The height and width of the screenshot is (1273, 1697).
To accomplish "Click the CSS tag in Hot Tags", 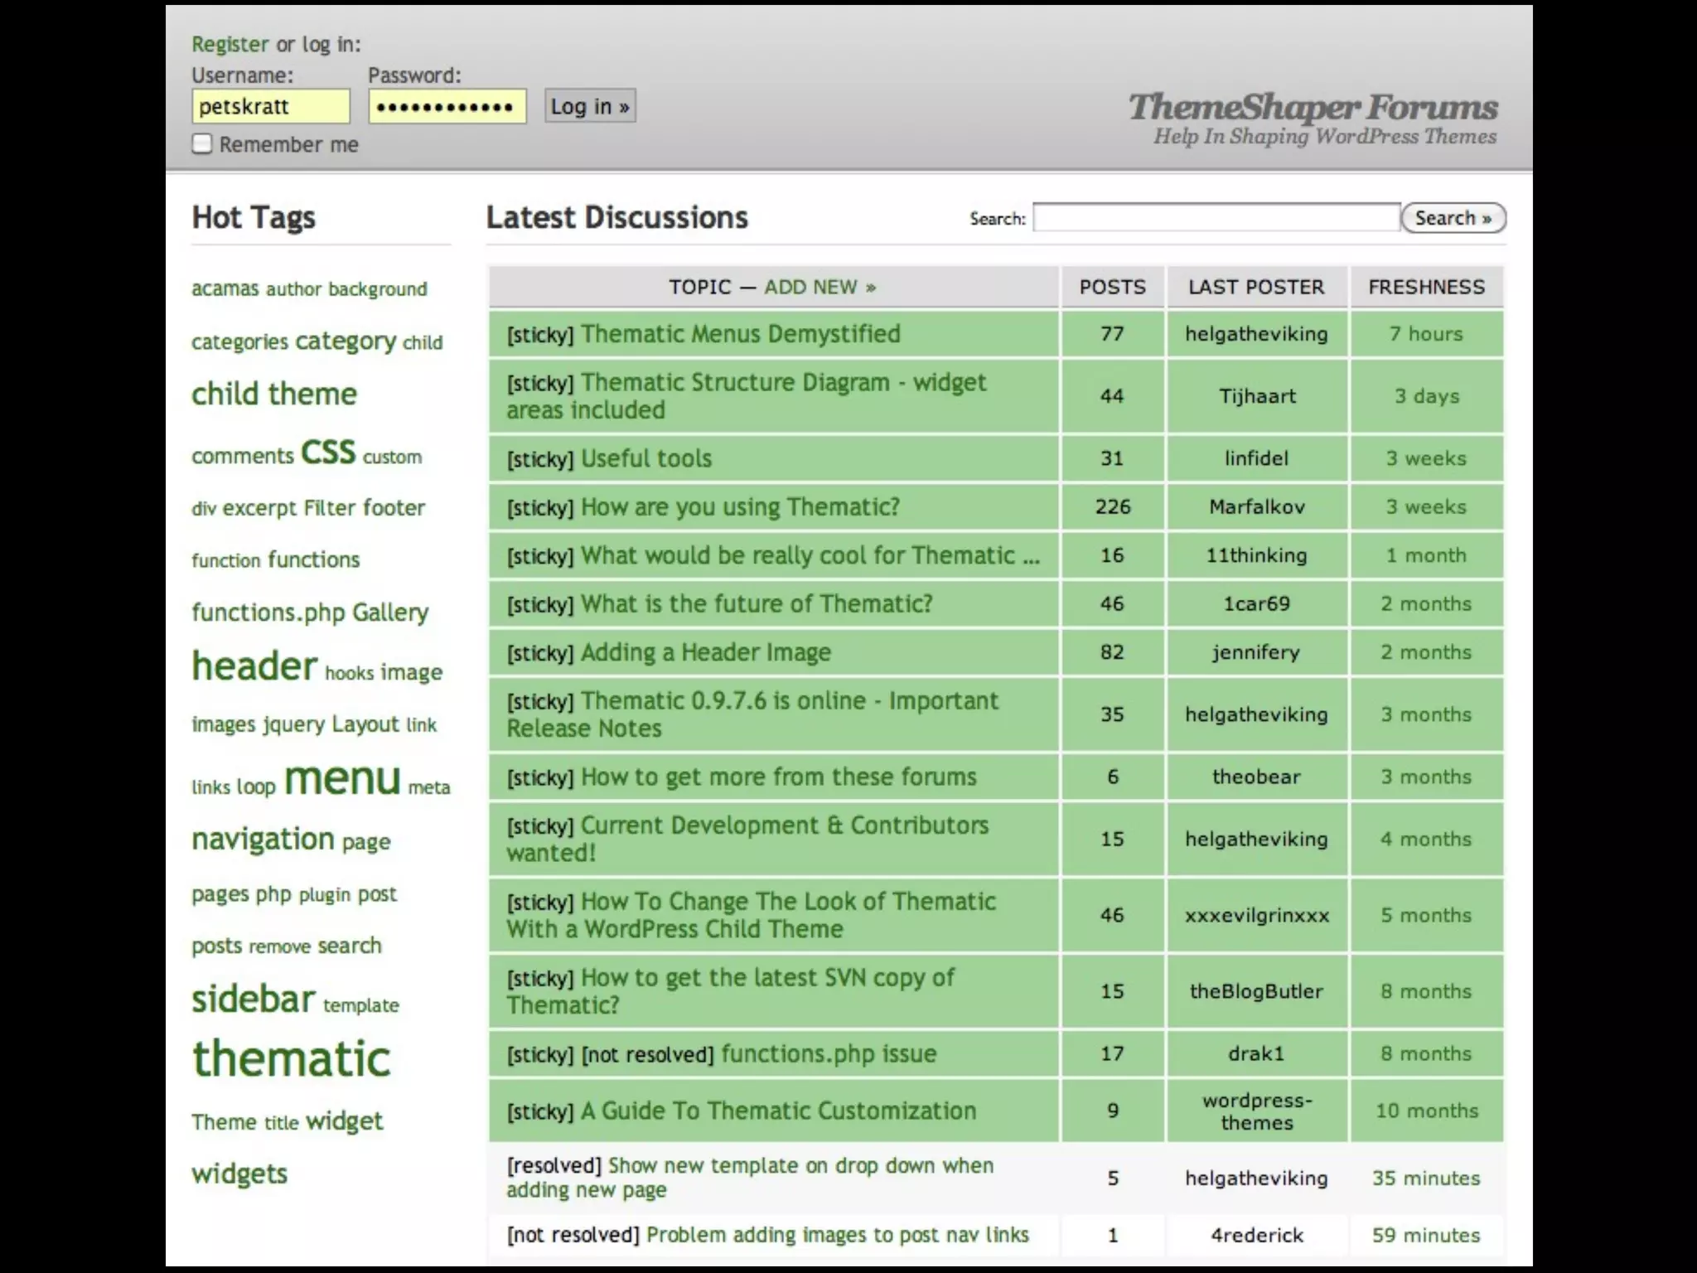I will [x=328, y=453].
